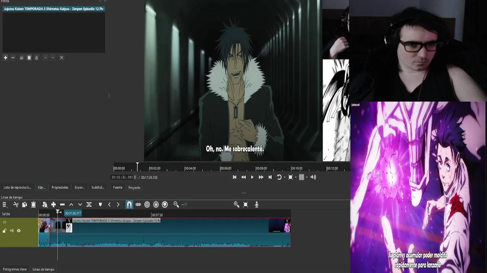Zoom in the timeline
487x273 pixels.
[x=236, y=204]
